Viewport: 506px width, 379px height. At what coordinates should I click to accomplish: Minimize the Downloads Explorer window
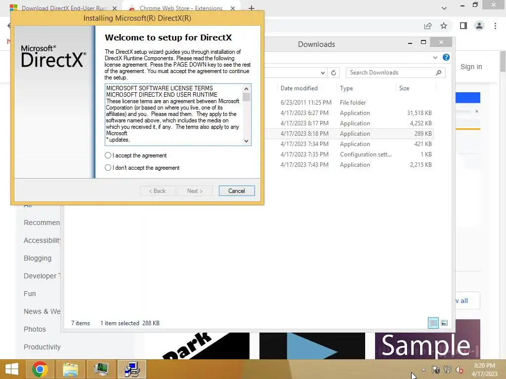click(x=410, y=43)
